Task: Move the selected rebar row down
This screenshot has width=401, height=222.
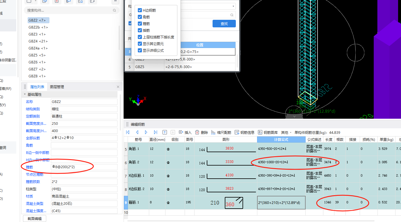Action: [173, 132]
